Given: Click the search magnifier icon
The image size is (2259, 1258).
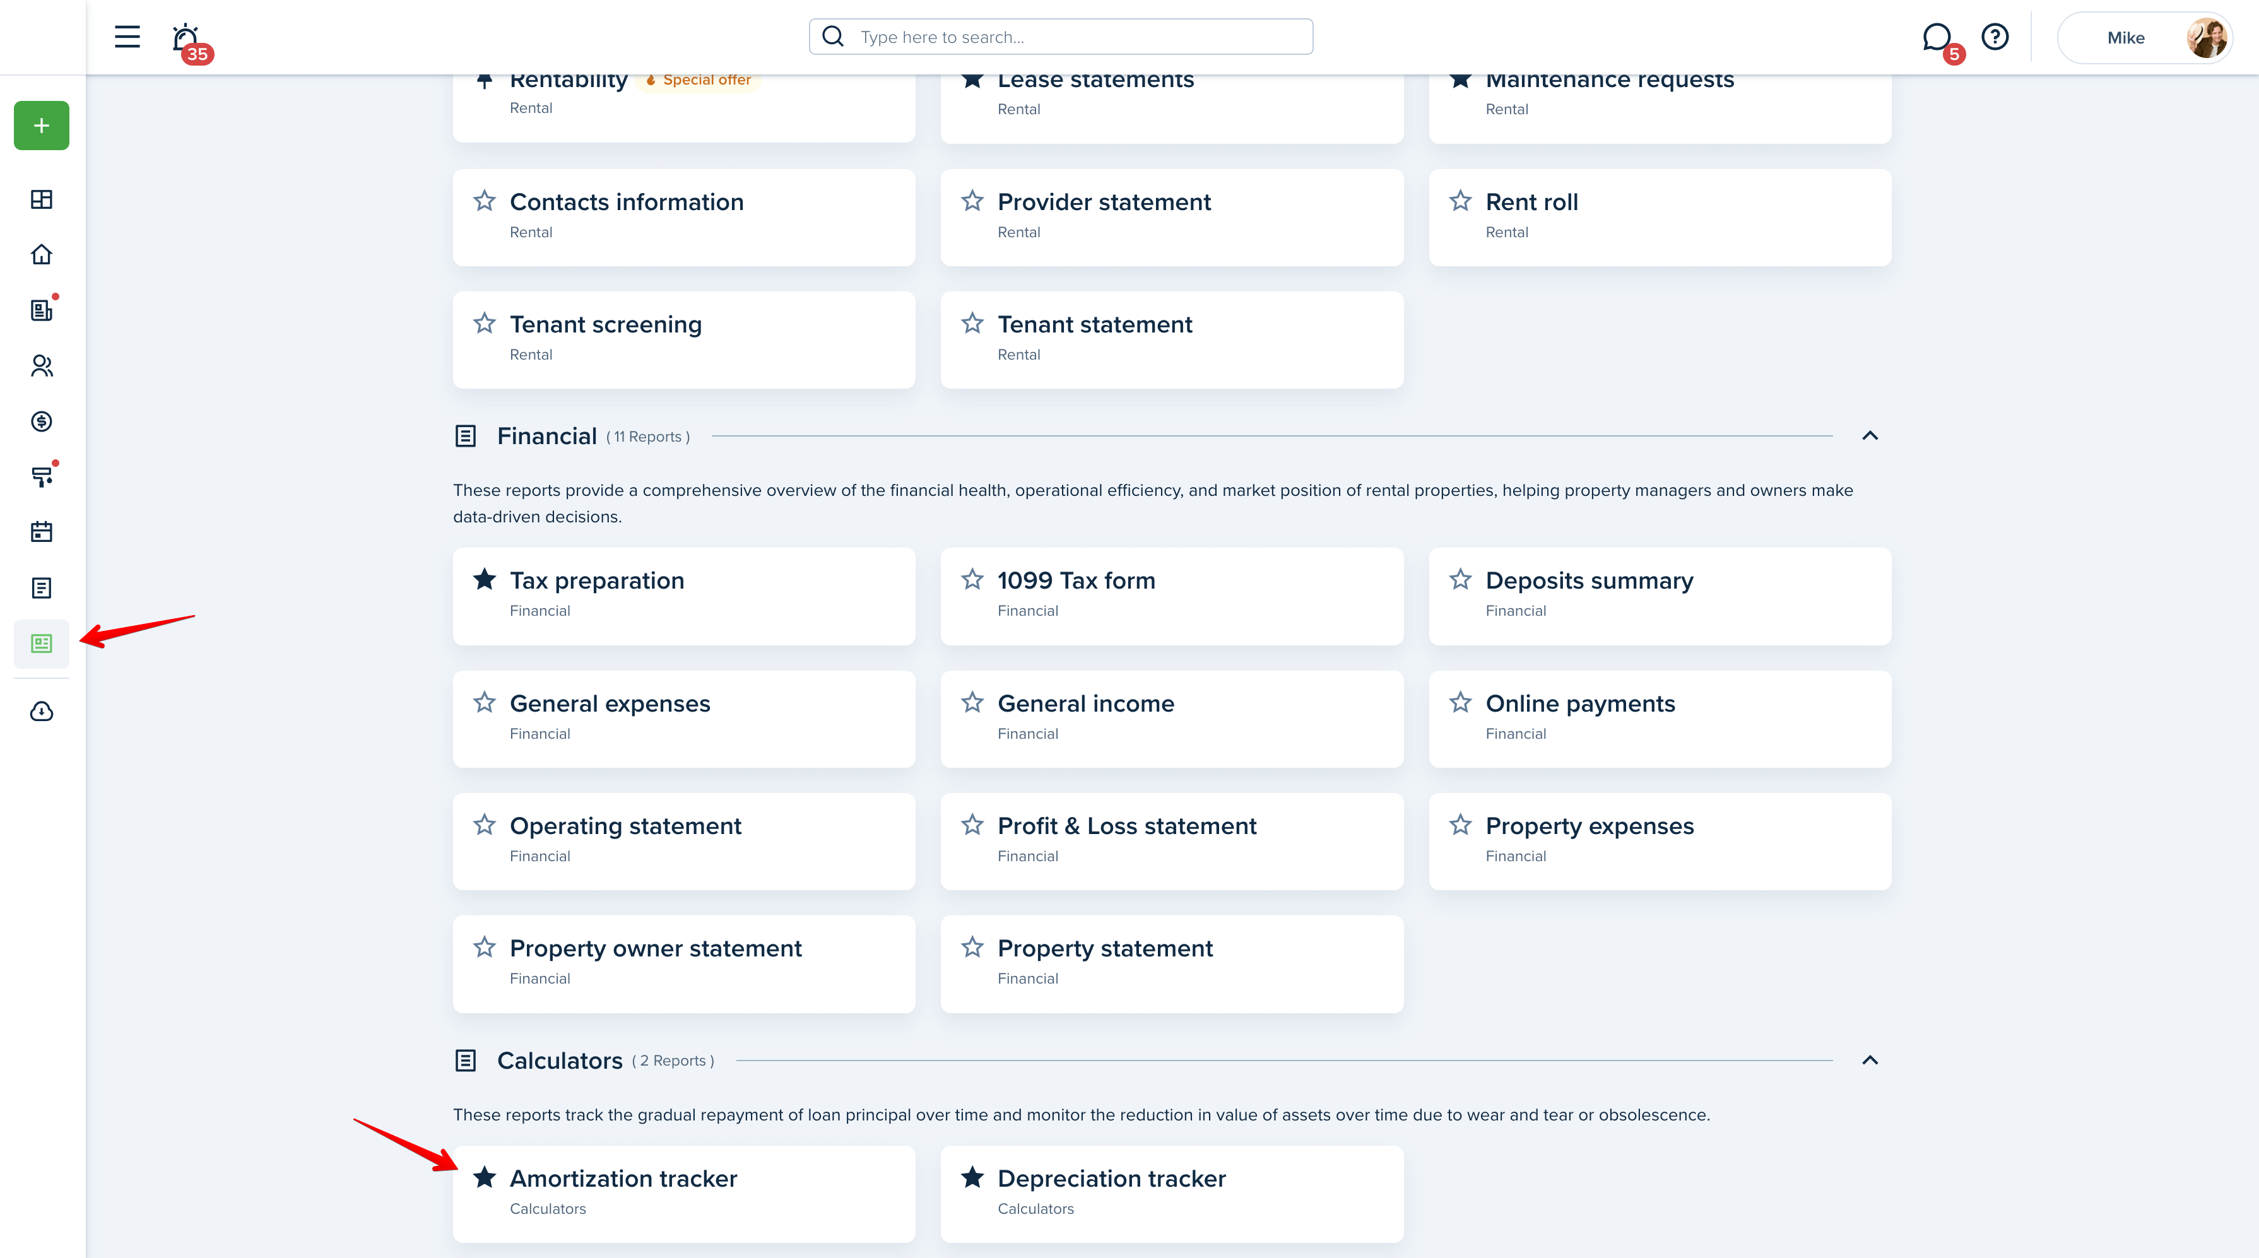Looking at the screenshot, I should 833,37.
